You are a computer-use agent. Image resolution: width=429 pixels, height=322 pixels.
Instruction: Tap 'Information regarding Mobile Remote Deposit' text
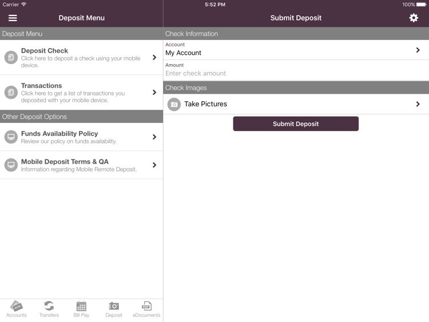pos(79,169)
